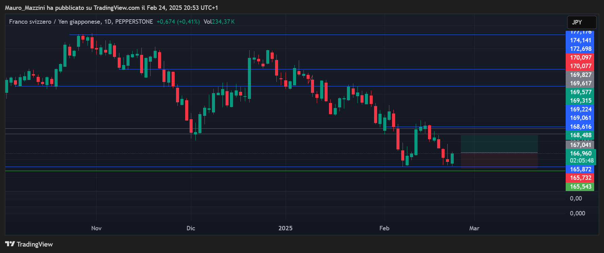Screen dimensions: 604x253
Task: Click the TradingView wordmark text at bottom
Action: tap(35, 244)
